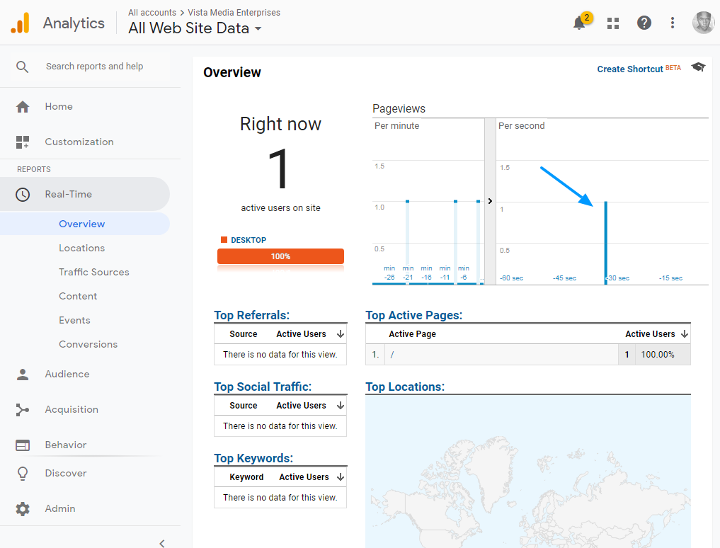The width and height of the screenshot is (720, 548).
Task: Click the help question mark icon
Action: pos(644,23)
